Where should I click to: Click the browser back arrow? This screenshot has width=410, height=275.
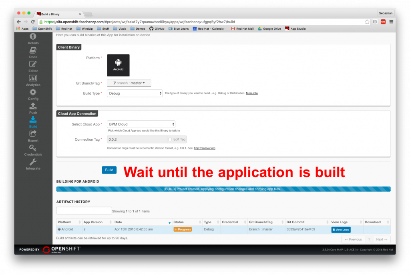pos(18,22)
